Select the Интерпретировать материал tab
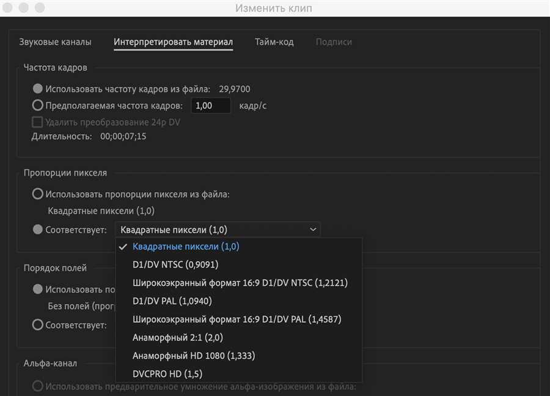This screenshot has width=550, height=396. tap(173, 42)
